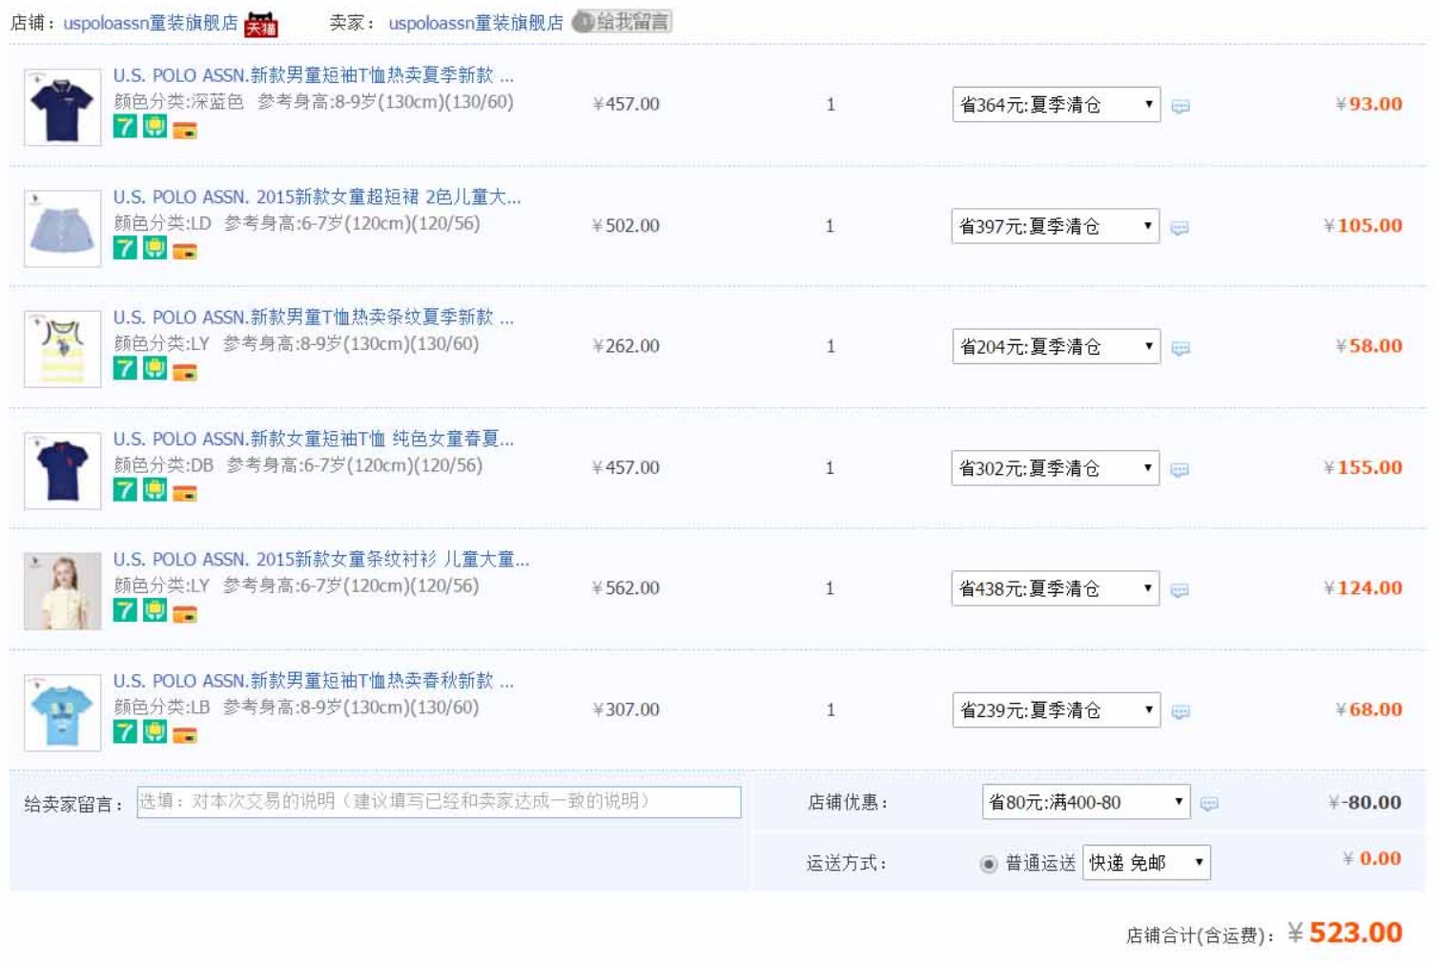Click the green 7-day return icon in the ¥124.00 row
This screenshot has width=1437, height=965.
click(125, 610)
